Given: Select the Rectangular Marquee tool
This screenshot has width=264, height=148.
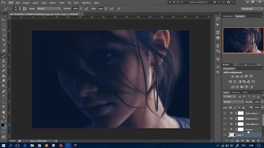Looking at the screenshot, I should pyautogui.click(x=4, y=25).
